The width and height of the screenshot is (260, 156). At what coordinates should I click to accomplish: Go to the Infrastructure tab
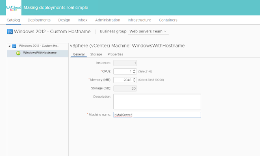point(139,20)
